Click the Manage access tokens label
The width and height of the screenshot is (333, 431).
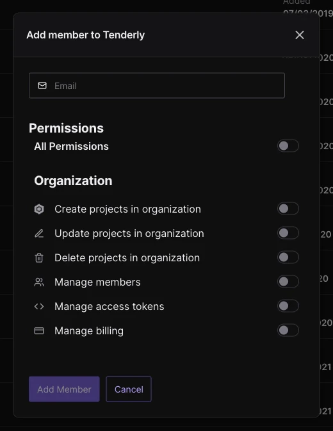109,307
